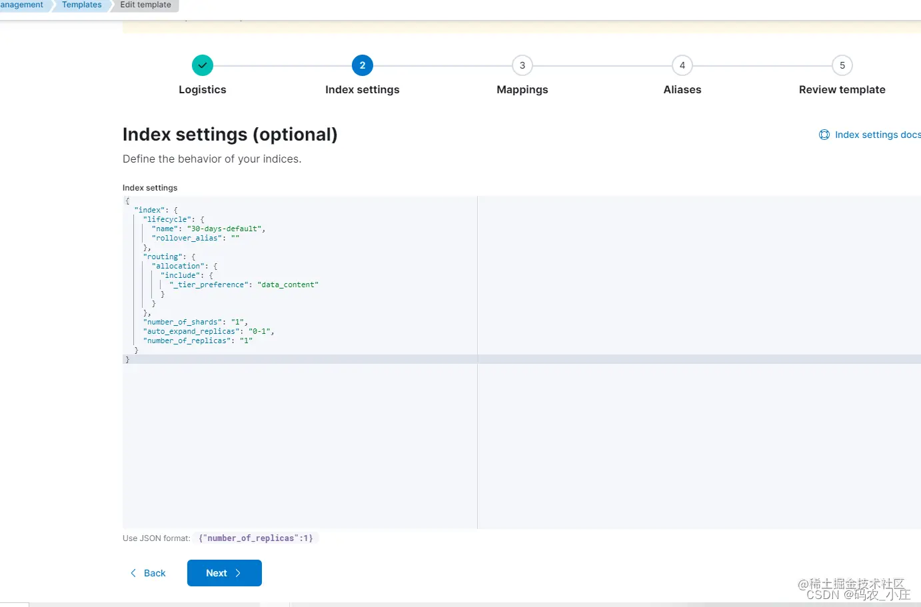This screenshot has height=607, width=921.
Task: Click the "_tier_preference": "data_content" line
Action: coord(244,285)
